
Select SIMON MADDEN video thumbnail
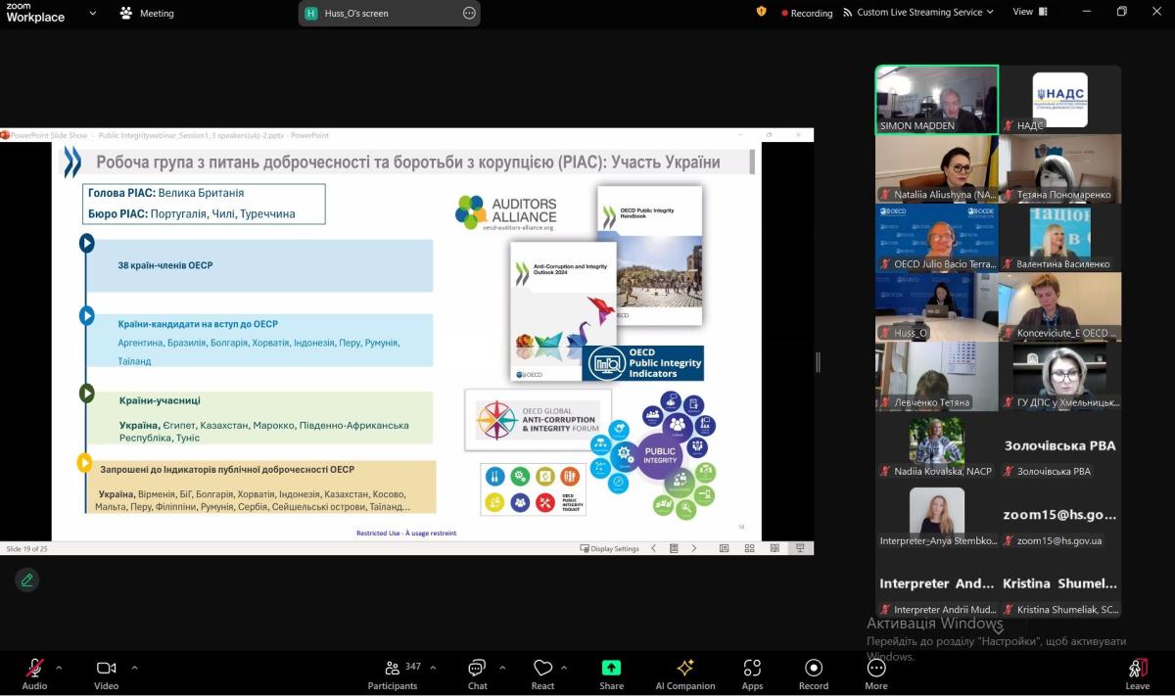pos(936,99)
